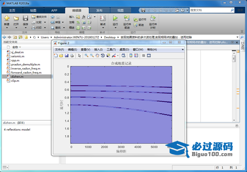The height and width of the screenshot is (172, 247).
Task: Click the comment percent (%) icon
Action: [x=78, y=22]
